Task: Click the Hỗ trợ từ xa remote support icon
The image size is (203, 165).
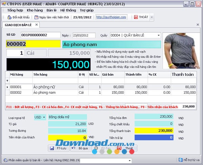Action: tap(180, 160)
